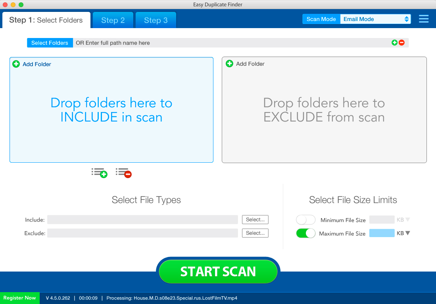Click the add folder list icon below the drop zone
The image size is (436, 304).
pyautogui.click(x=99, y=173)
